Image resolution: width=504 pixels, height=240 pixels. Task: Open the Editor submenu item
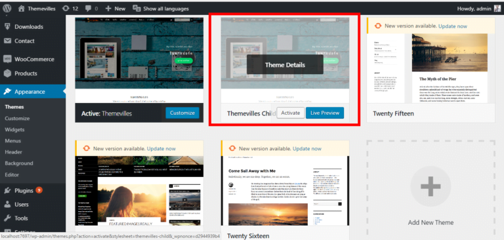click(x=12, y=175)
